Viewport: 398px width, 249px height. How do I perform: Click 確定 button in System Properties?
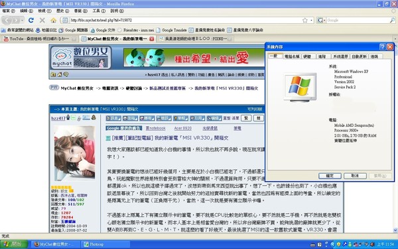pyautogui.click(x=330, y=175)
